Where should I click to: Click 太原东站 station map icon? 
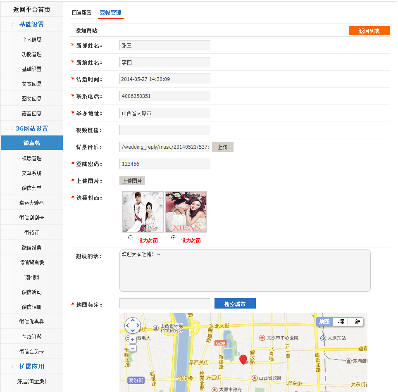323,338
